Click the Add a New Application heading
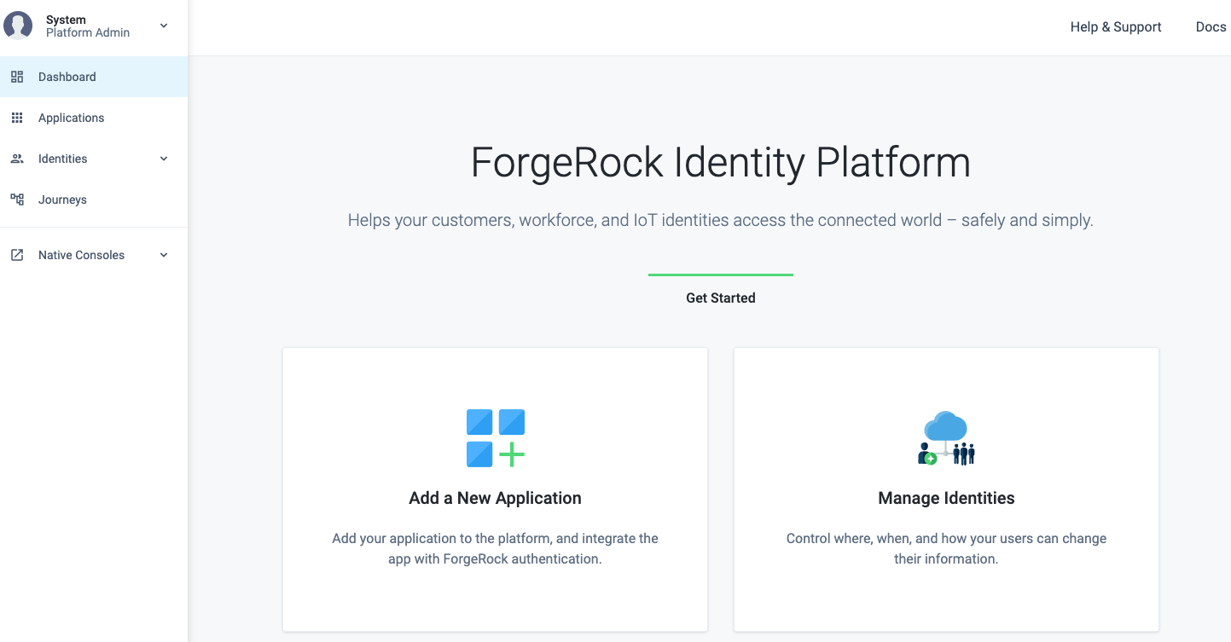This screenshot has height=642, width=1231. (x=496, y=498)
